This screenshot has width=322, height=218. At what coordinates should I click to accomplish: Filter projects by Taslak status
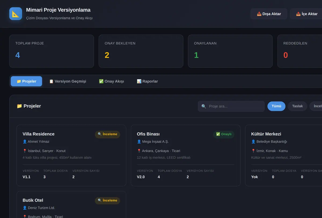pos(297,106)
